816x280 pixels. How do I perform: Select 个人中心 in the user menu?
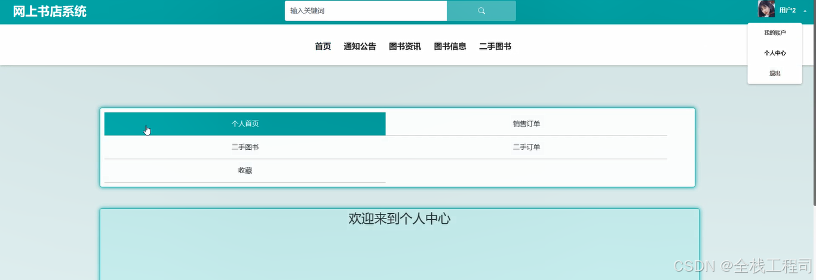[775, 53]
